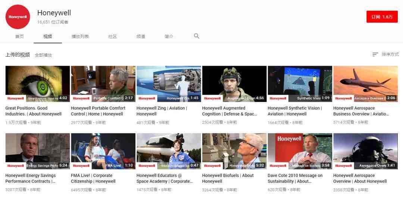Click '3207次观看' view count text
The width and height of the screenshot is (403, 199).
(16, 190)
